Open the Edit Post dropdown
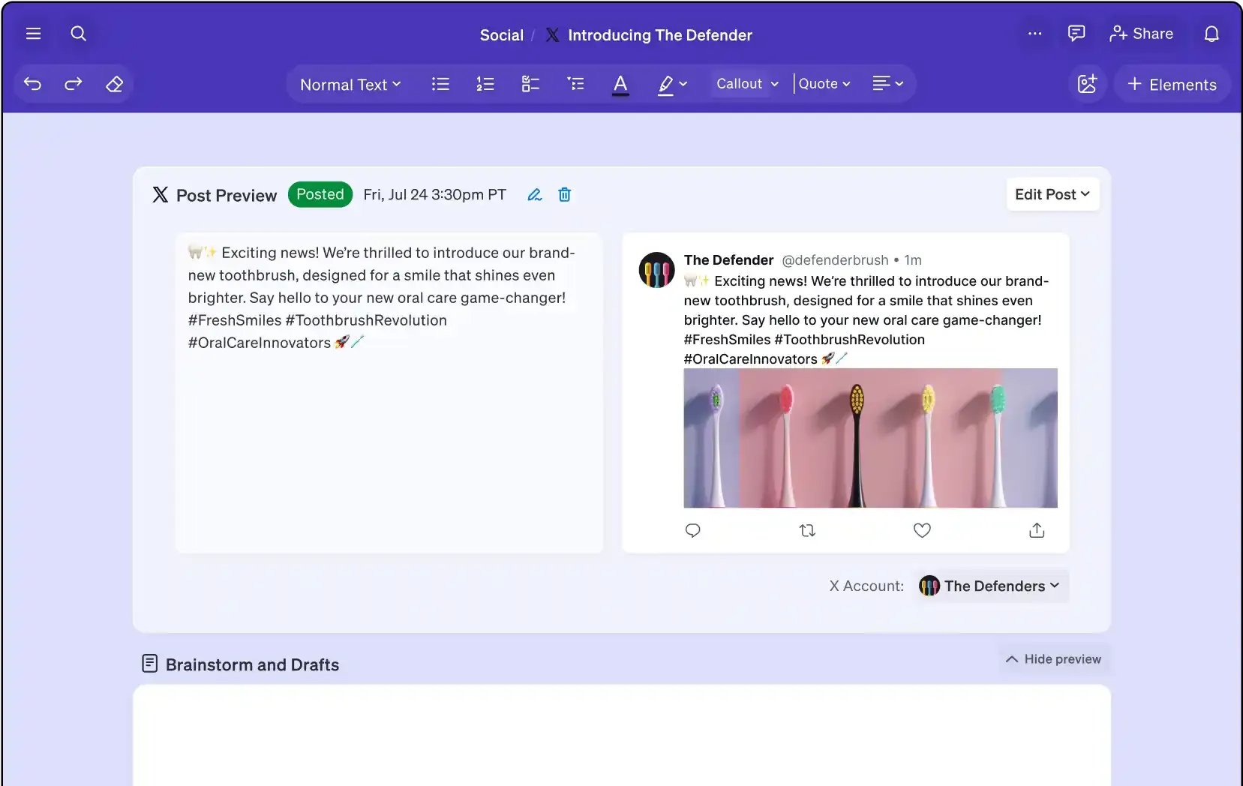The height and width of the screenshot is (786, 1243). (x=1052, y=194)
